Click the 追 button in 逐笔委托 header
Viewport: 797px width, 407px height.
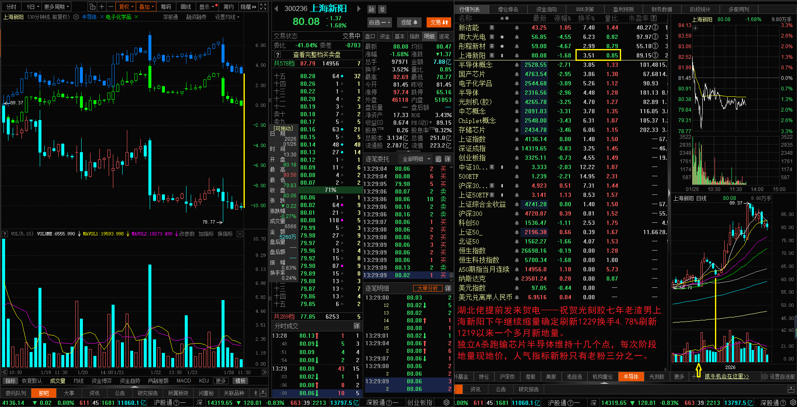tap(438, 159)
